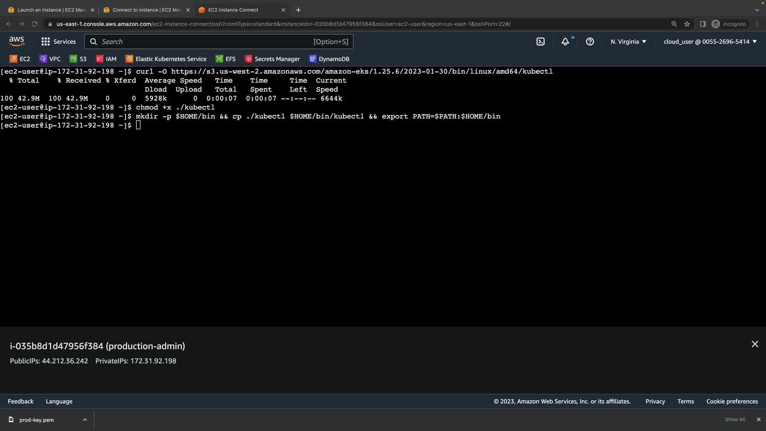Switch to Launch an instance tab
Screen dimensions: 766x431
(x=51, y=10)
